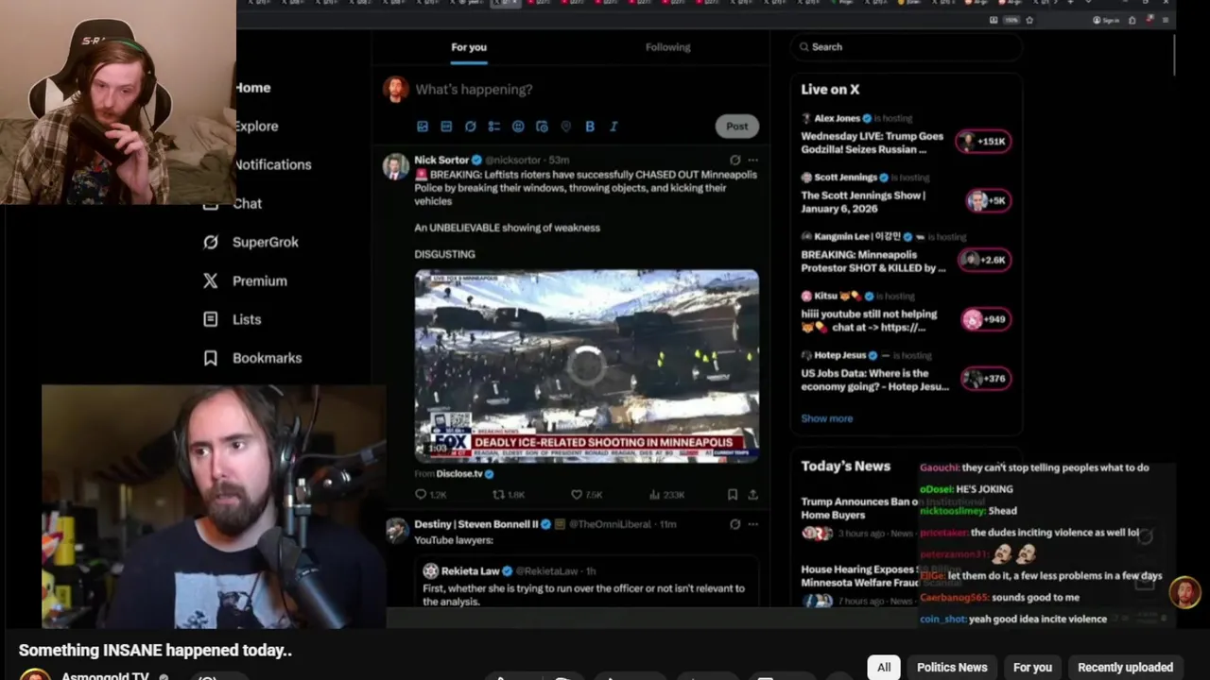Join Kangmin Lee live +2.6K listeners
This screenshot has height=680, width=1210.
point(984,260)
